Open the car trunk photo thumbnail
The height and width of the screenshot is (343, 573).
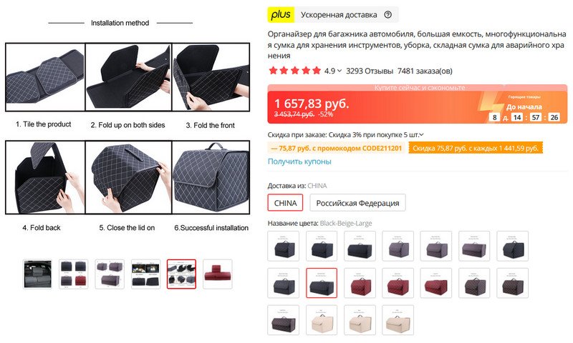(x=37, y=274)
